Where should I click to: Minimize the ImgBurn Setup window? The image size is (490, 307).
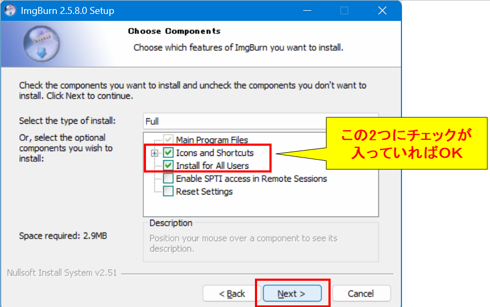tap(307, 11)
